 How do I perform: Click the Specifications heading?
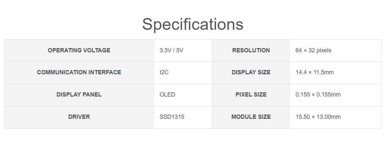coord(193,24)
